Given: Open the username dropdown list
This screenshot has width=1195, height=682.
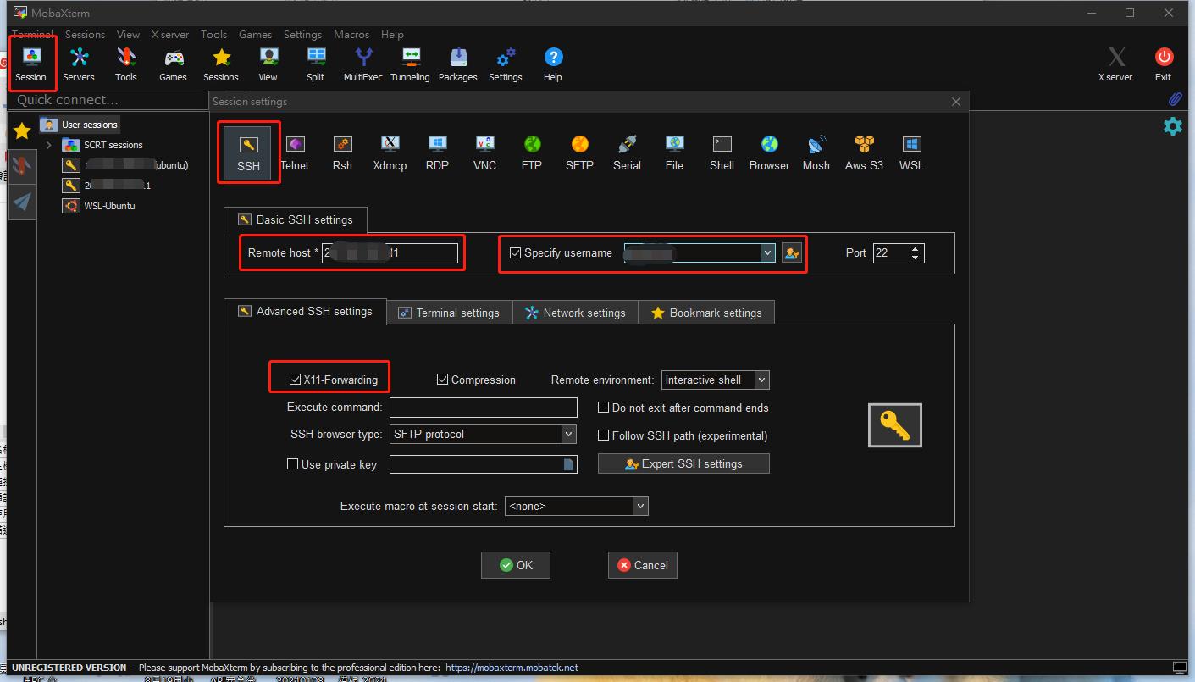Looking at the screenshot, I should 767,252.
